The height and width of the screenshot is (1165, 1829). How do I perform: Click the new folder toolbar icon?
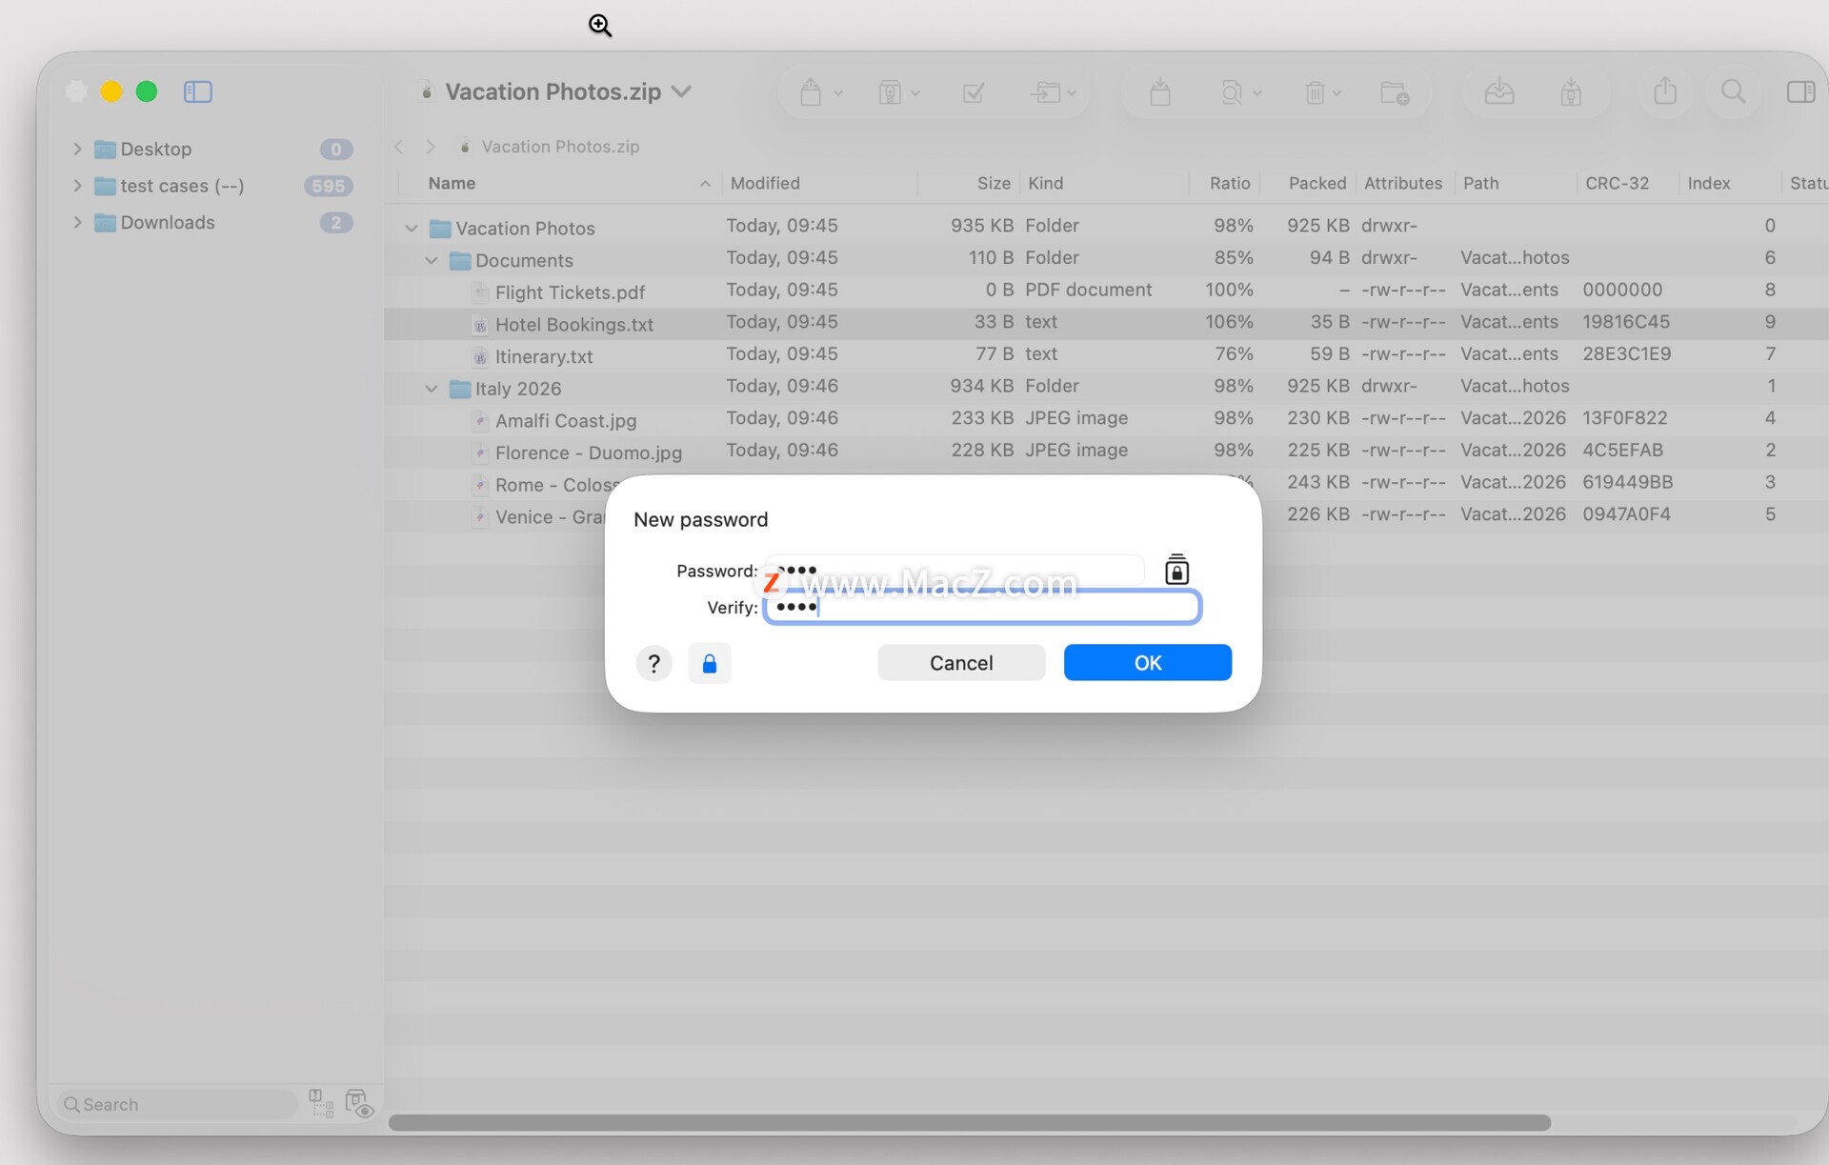coord(1395,92)
